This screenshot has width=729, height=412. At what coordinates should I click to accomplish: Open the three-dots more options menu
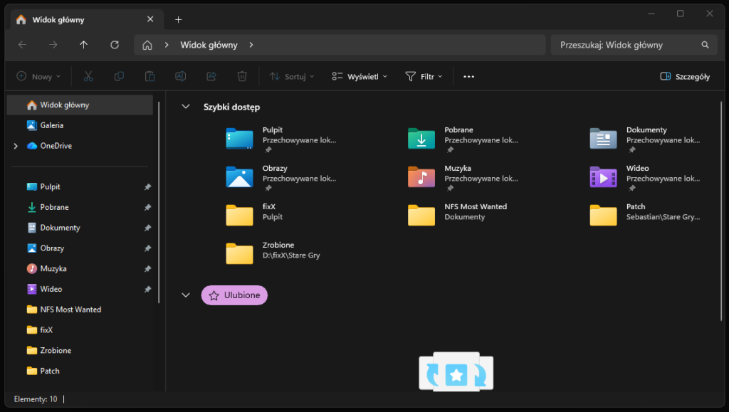coord(468,77)
